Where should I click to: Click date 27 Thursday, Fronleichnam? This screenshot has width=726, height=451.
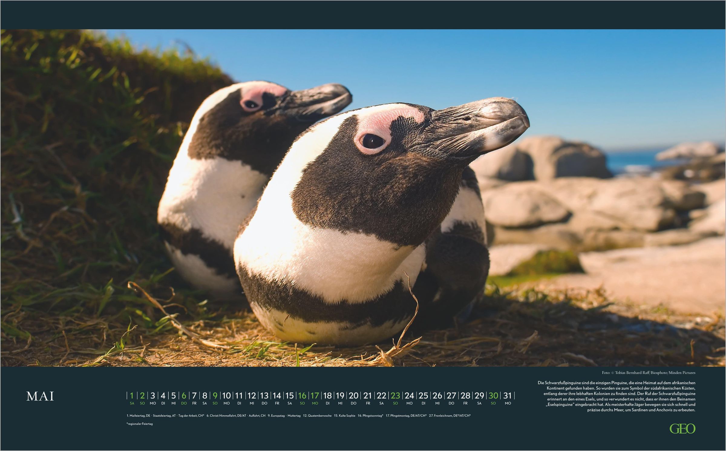click(x=451, y=396)
